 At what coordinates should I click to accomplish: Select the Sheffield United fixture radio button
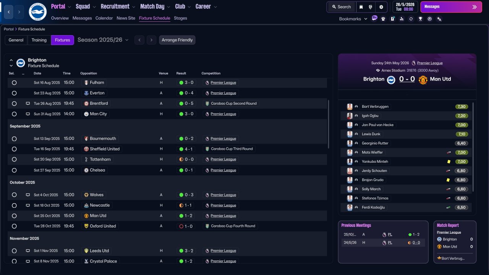click(14, 149)
